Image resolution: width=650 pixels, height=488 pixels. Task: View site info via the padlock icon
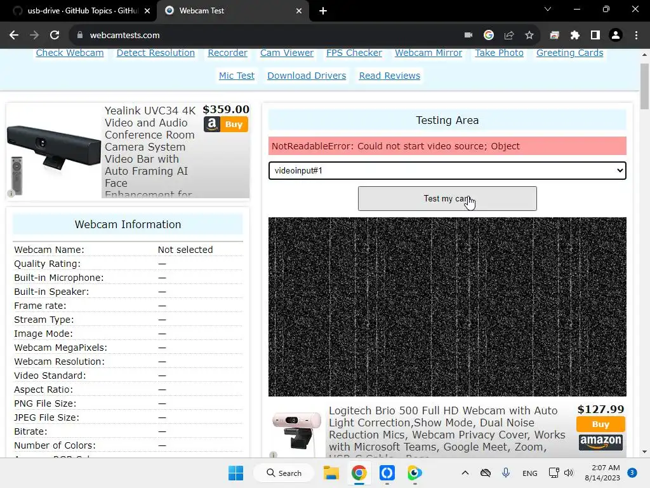(x=80, y=36)
